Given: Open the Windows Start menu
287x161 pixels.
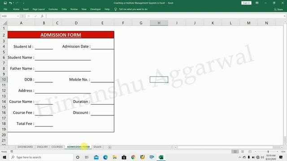Looking at the screenshot, I should pyautogui.click(x=4, y=157).
